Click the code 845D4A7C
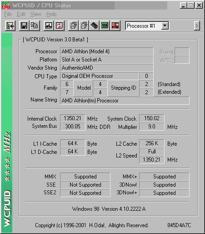The height and width of the screenshot is (234, 205). (x=179, y=225)
